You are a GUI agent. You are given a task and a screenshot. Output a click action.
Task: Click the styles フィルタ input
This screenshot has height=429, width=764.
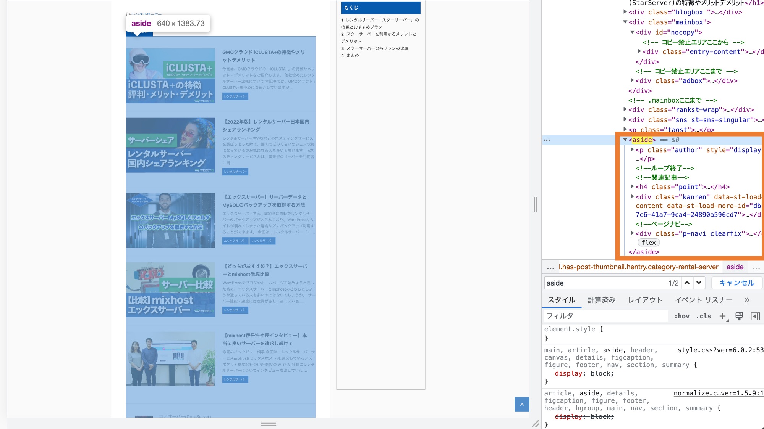[605, 316]
